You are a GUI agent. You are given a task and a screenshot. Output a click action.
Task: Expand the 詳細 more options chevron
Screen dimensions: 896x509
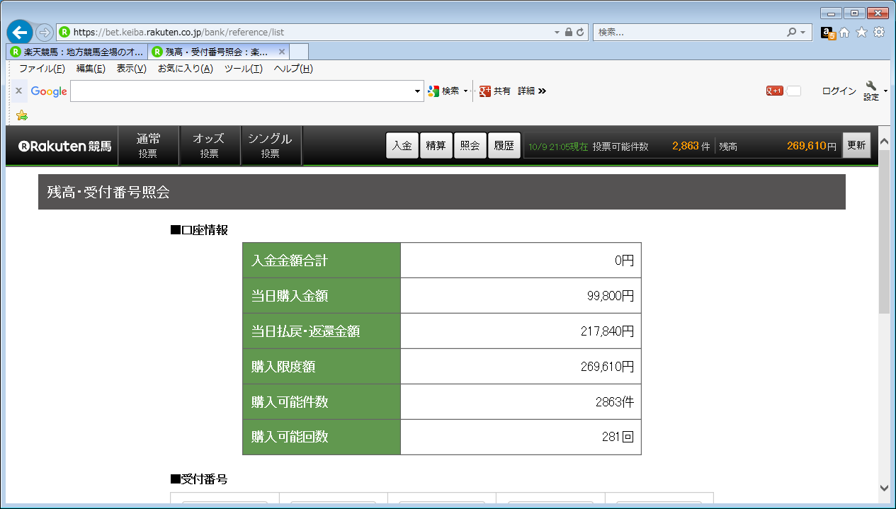[542, 91]
